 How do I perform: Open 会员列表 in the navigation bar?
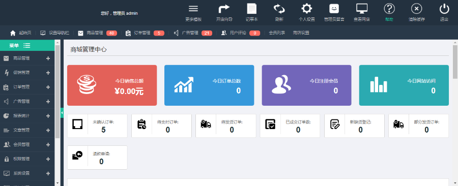click(x=277, y=33)
